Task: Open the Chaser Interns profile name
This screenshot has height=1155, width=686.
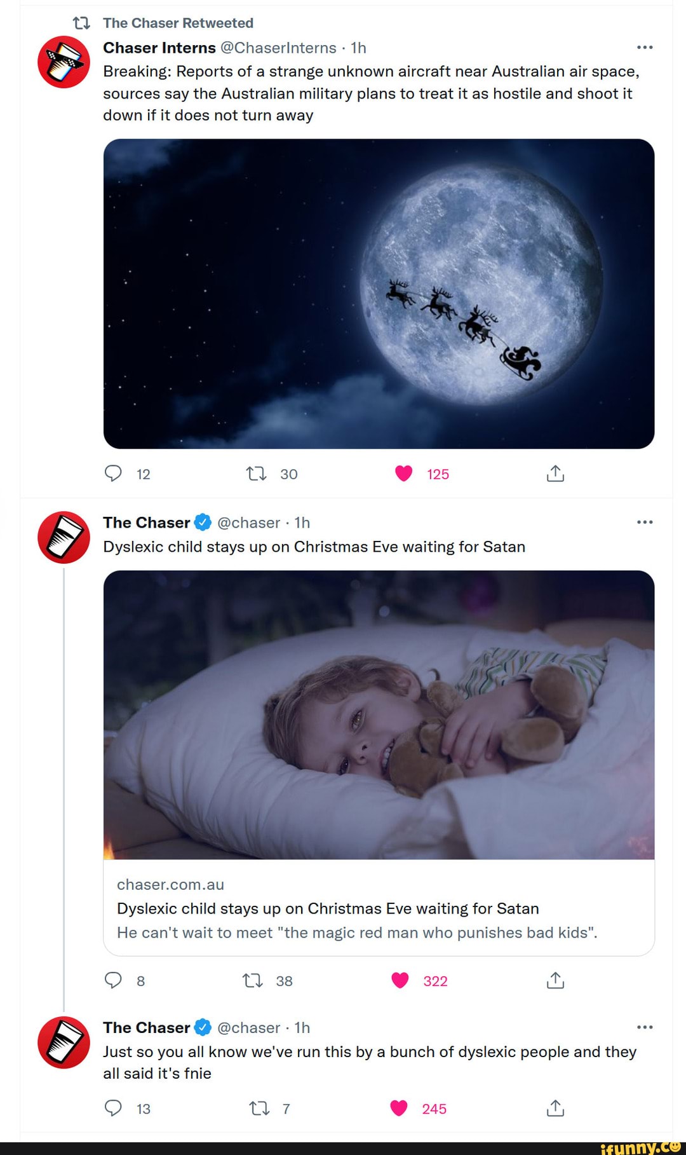Action: tap(159, 48)
